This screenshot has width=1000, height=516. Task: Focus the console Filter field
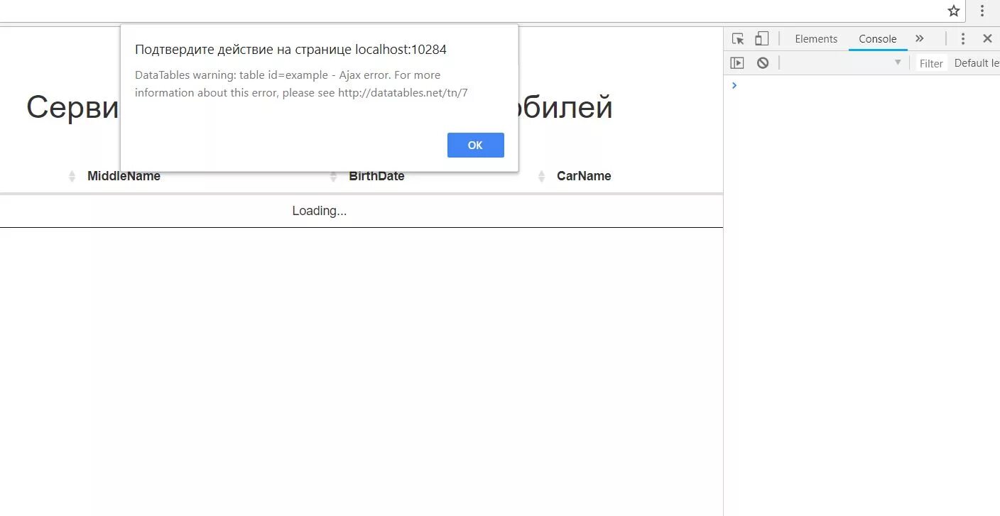pyautogui.click(x=931, y=63)
